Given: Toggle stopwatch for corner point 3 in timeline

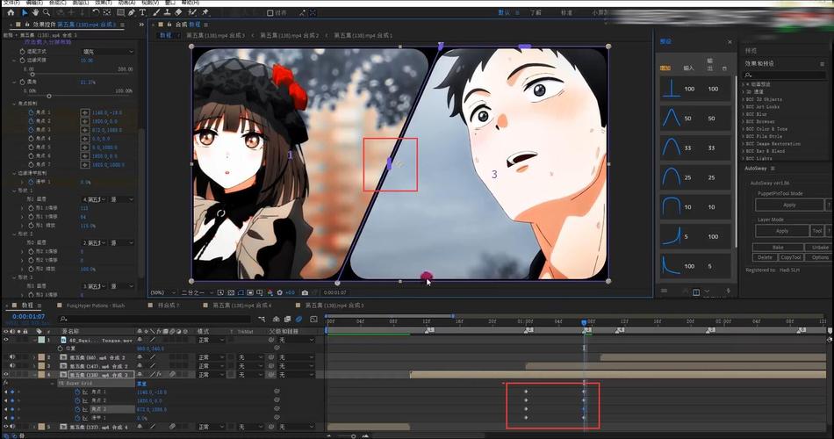Looking at the screenshot, I should [x=77, y=409].
